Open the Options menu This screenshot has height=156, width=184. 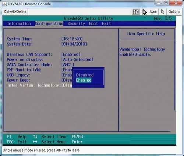click(x=174, y=12)
